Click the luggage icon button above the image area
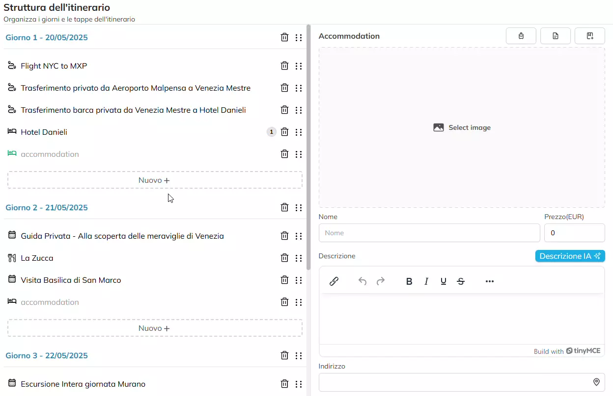This screenshot has width=613, height=396. (x=521, y=36)
